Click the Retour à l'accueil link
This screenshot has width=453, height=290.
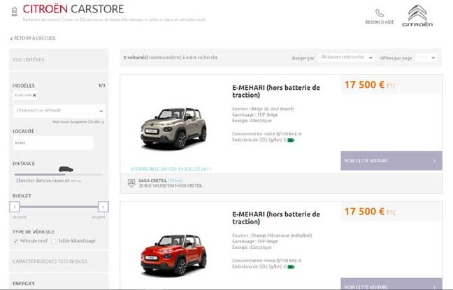tap(33, 38)
